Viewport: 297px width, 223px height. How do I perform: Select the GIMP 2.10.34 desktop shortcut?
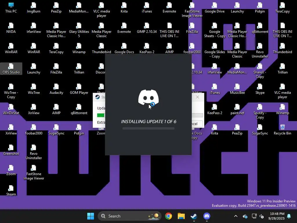tap(147, 28)
